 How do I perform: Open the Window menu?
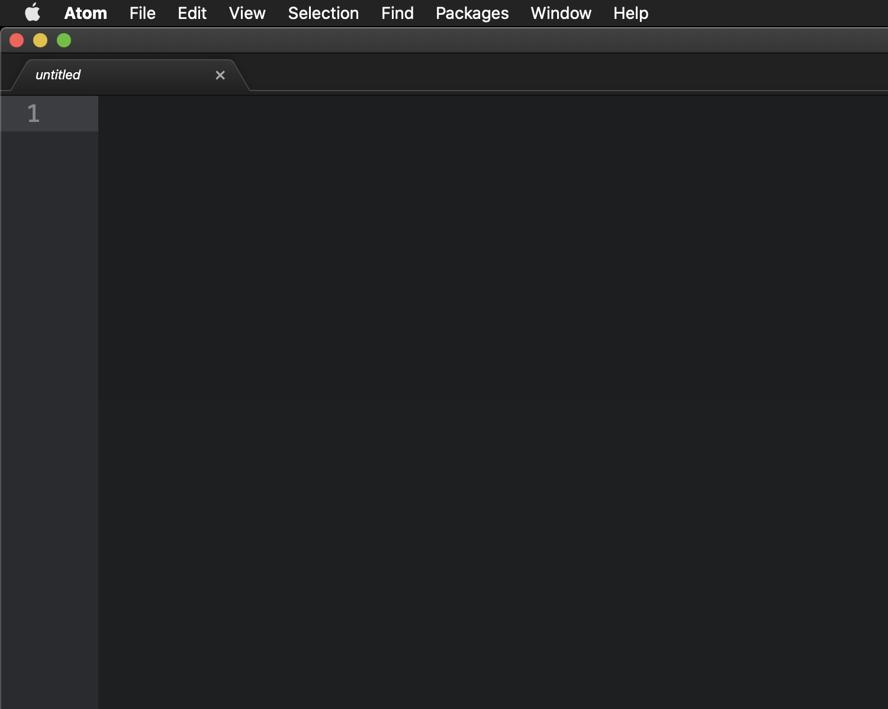click(x=561, y=13)
